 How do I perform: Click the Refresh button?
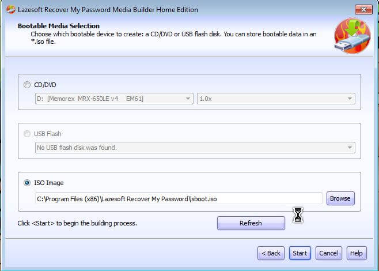(x=251, y=223)
